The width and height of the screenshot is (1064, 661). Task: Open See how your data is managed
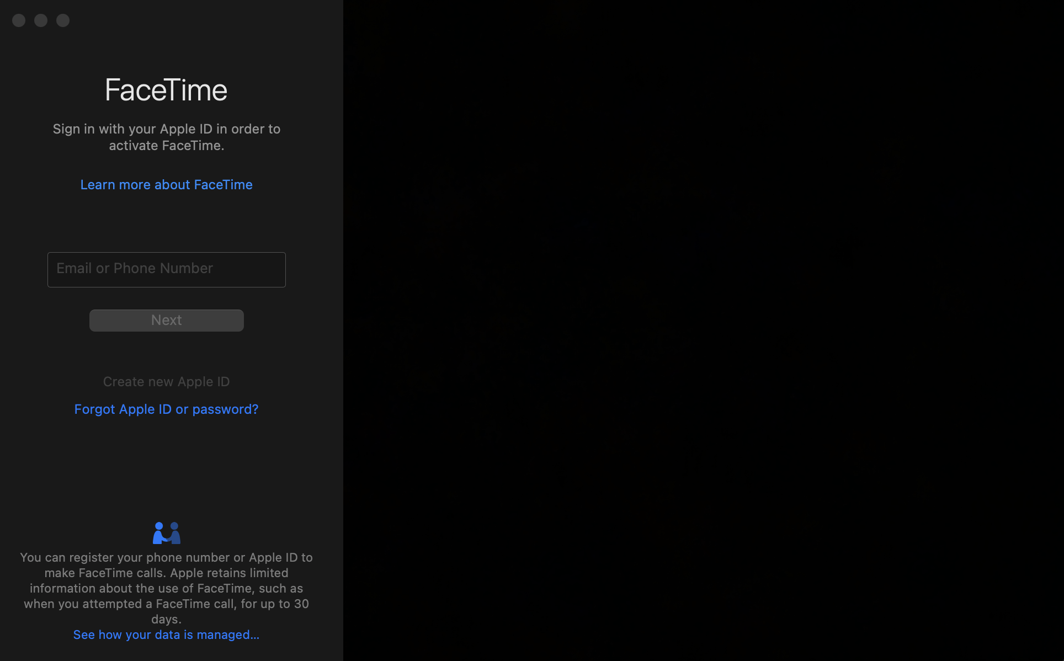pos(166,635)
